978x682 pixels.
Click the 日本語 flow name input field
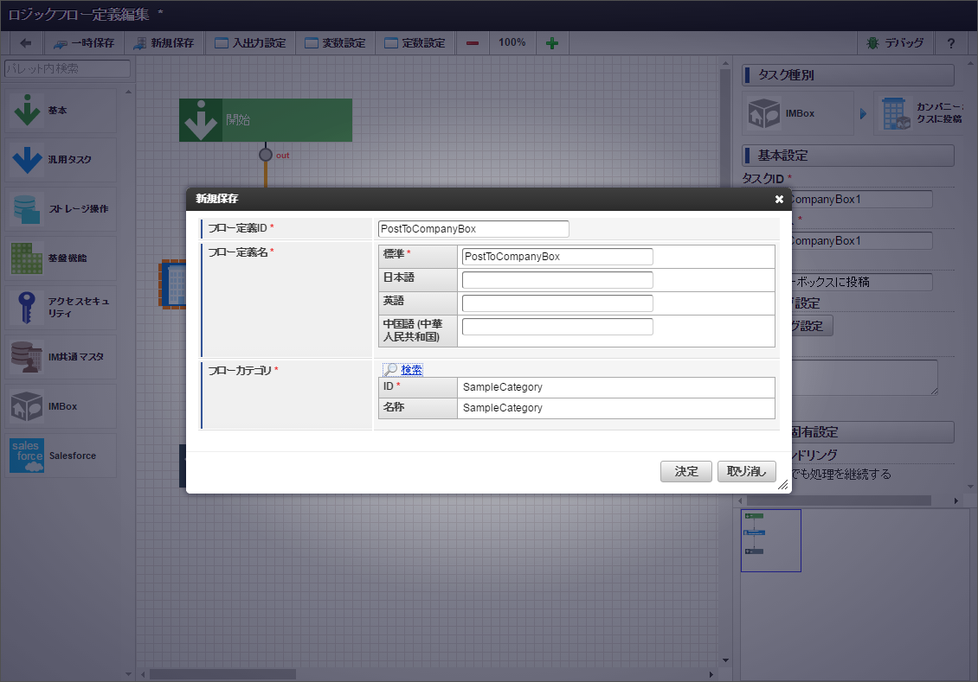pos(557,280)
